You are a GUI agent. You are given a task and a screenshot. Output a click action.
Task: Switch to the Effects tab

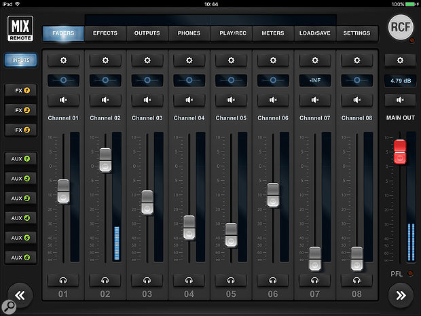[x=105, y=33]
